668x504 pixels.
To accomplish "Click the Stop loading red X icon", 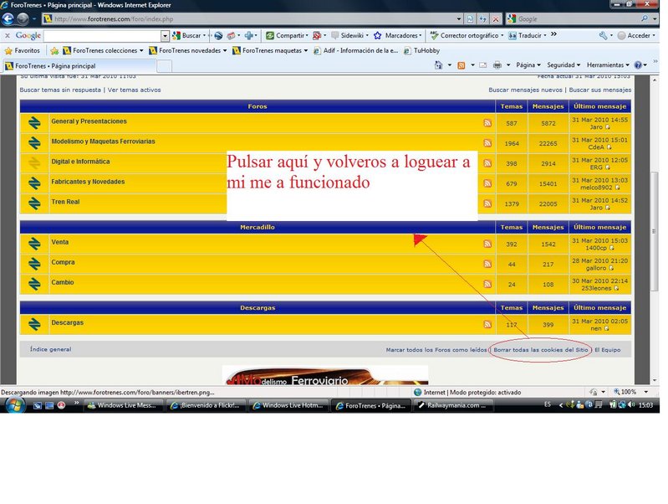I will 496,18.
